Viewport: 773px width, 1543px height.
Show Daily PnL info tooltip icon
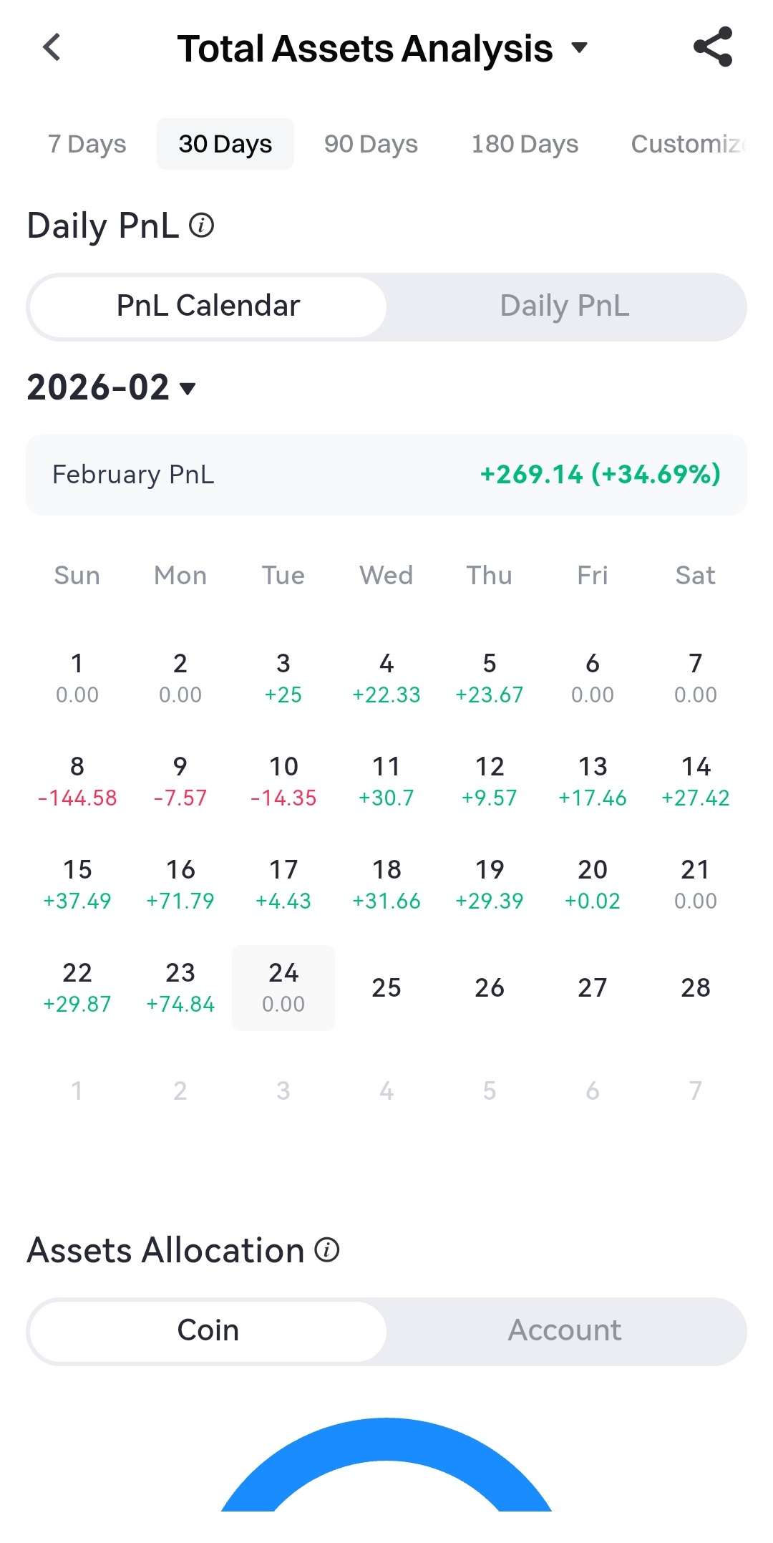[202, 226]
